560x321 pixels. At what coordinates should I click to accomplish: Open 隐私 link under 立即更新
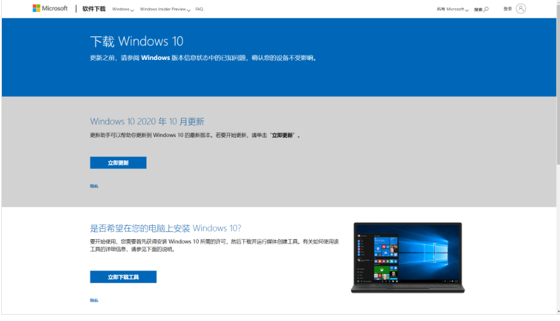tap(94, 186)
